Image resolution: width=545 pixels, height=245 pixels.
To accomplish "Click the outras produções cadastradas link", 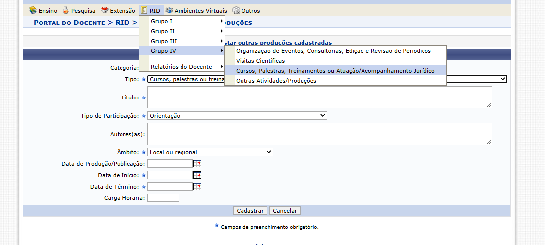I will click(284, 43).
